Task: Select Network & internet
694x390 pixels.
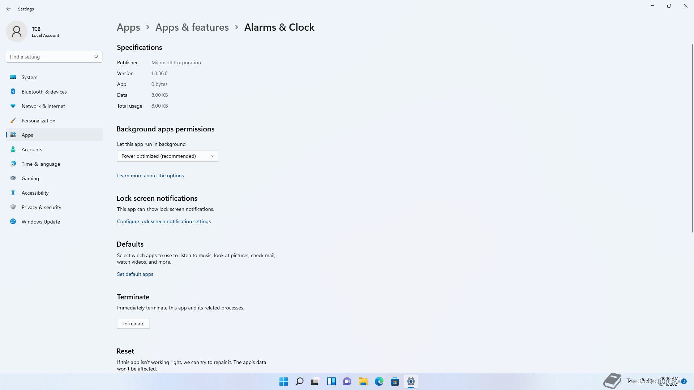Action: [x=54, y=106]
